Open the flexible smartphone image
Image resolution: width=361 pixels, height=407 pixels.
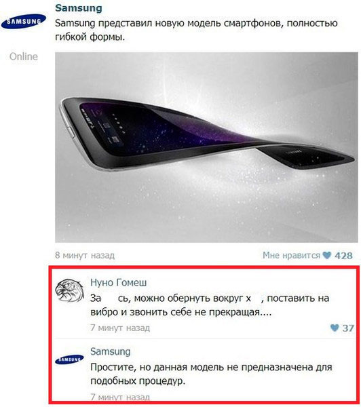point(206,147)
